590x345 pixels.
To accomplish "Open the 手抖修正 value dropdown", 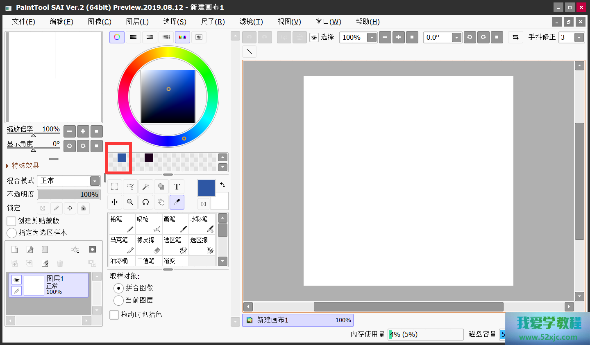I will tap(579, 38).
